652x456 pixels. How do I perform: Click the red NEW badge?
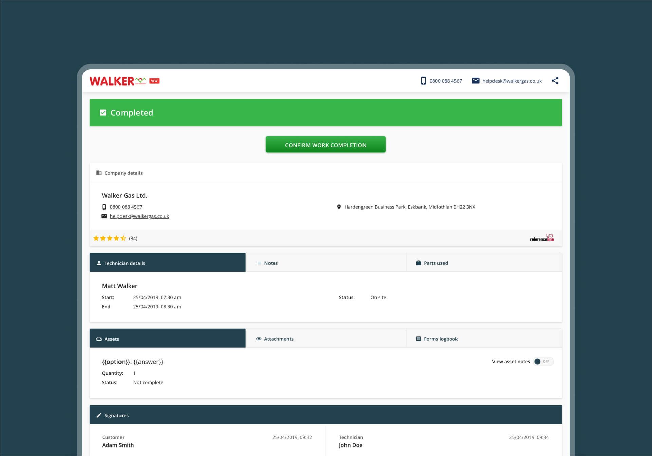[154, 81]
